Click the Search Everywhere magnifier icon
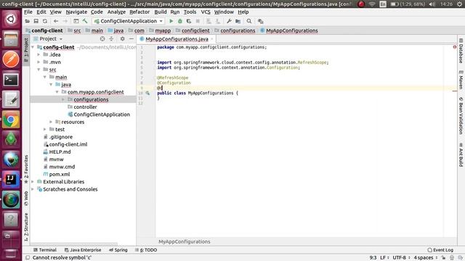This screenshot has height=261, width=465. click(249, 21)
